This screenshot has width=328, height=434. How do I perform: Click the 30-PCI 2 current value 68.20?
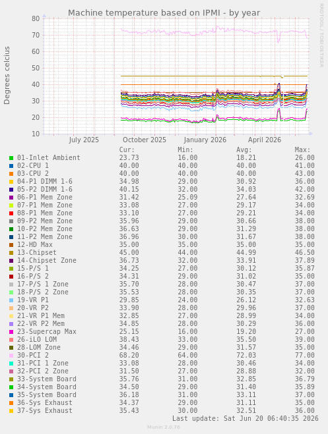pyautogui.click(x=129, y=355)
